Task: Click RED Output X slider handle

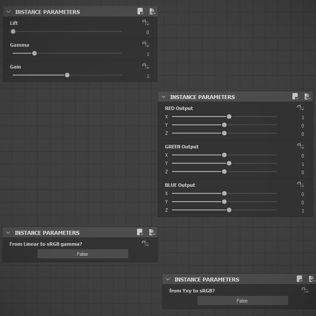Action: tap(229, 117)
